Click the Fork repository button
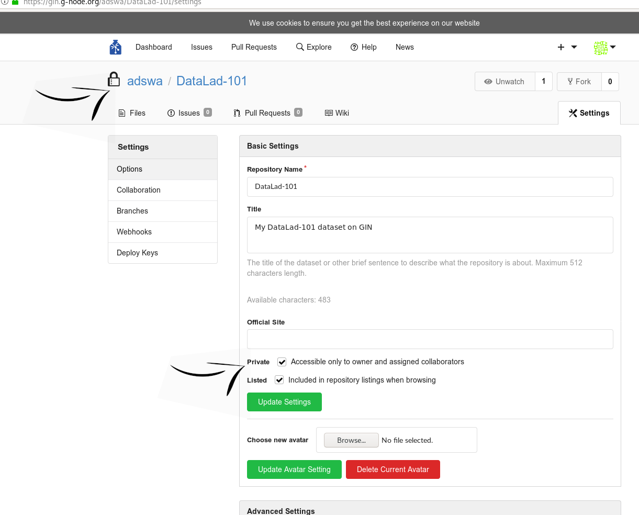The height and width of the screenshot is (515, 639). click(579, 82)
